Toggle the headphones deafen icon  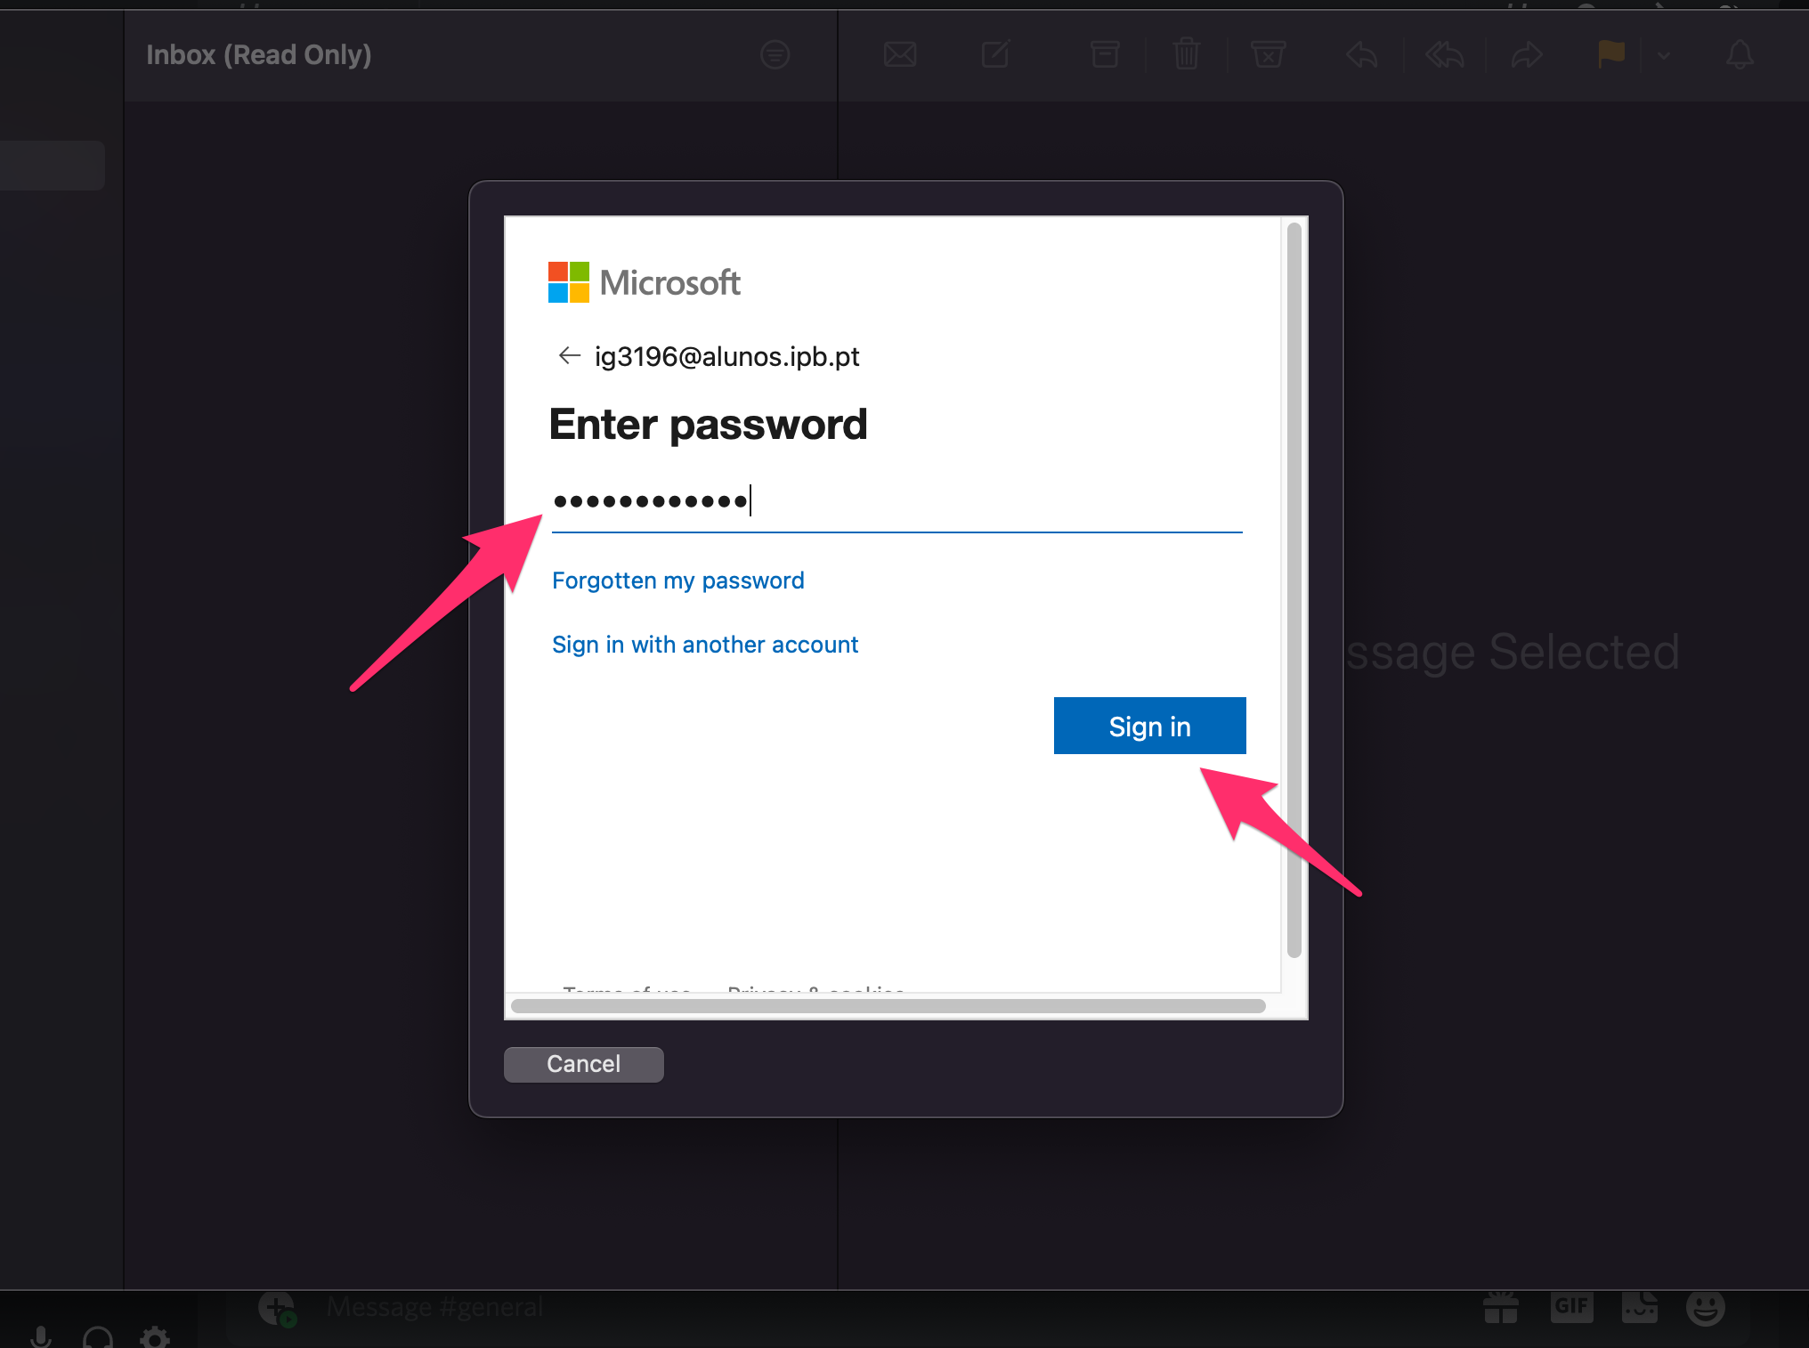tap(98, 1336)
